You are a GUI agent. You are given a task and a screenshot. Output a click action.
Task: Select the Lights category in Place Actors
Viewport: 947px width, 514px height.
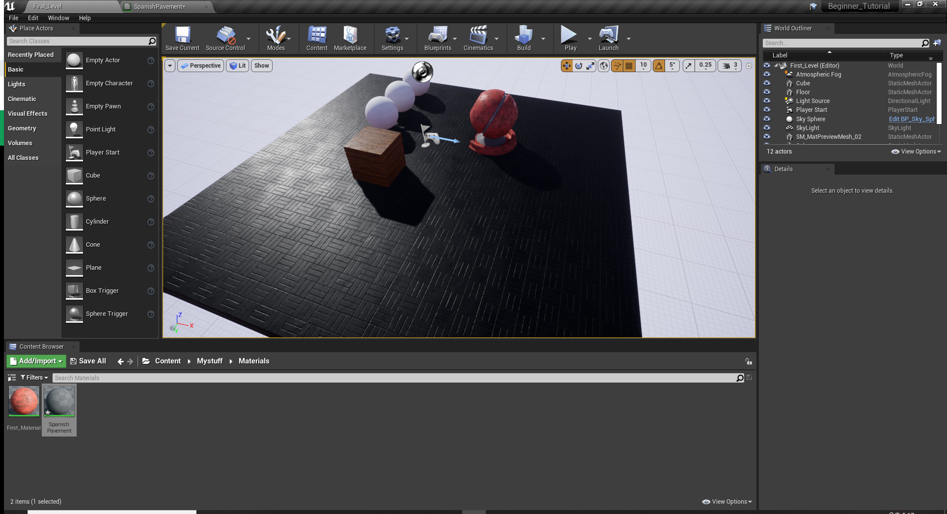pyautogui.click(x=17, y=84)
